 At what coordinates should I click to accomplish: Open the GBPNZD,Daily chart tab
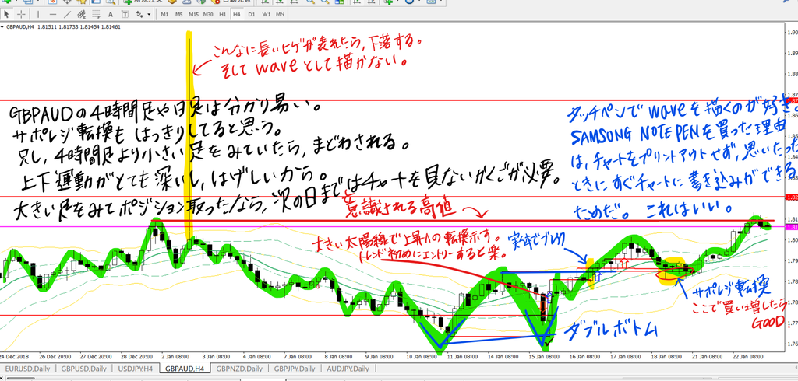(x=239, y=369)
